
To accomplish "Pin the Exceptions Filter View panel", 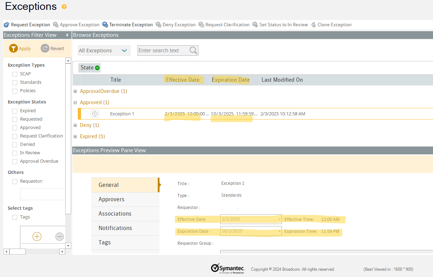I will point(67,35).
